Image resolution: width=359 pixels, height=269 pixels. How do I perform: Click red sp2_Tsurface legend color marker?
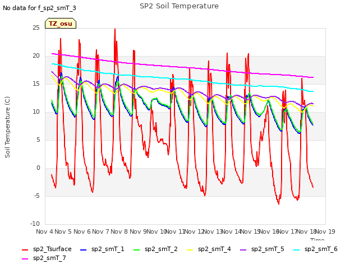coord(25,250)
